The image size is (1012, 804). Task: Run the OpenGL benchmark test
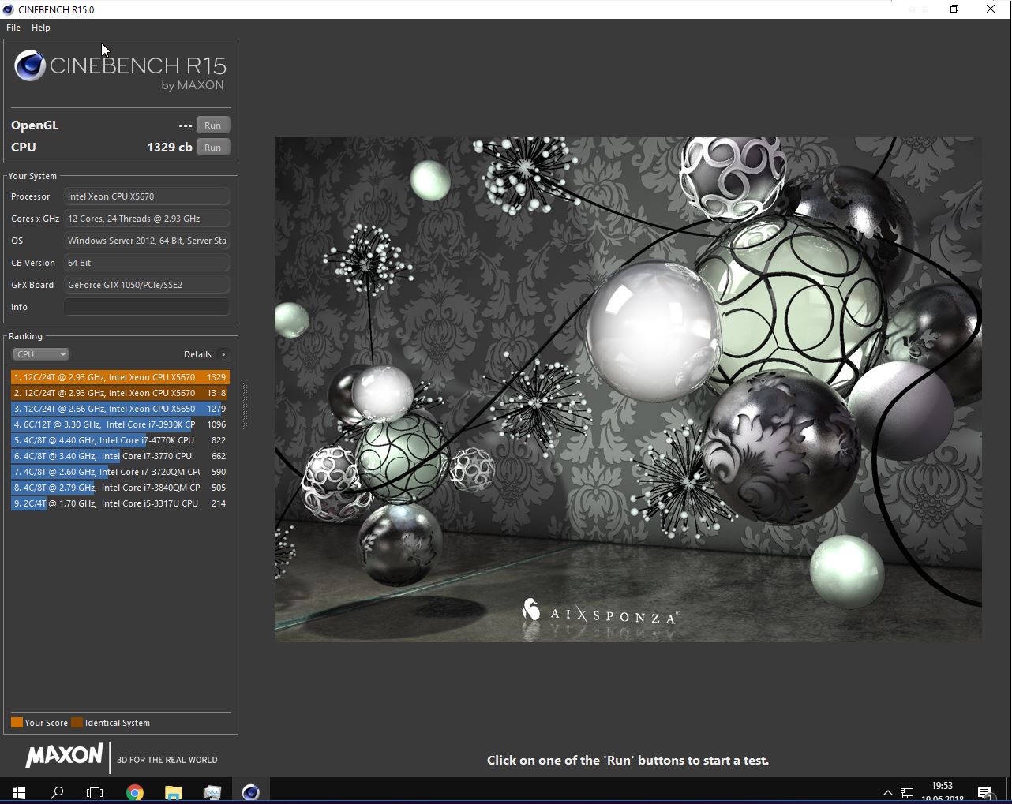click(x=212, y=125)
